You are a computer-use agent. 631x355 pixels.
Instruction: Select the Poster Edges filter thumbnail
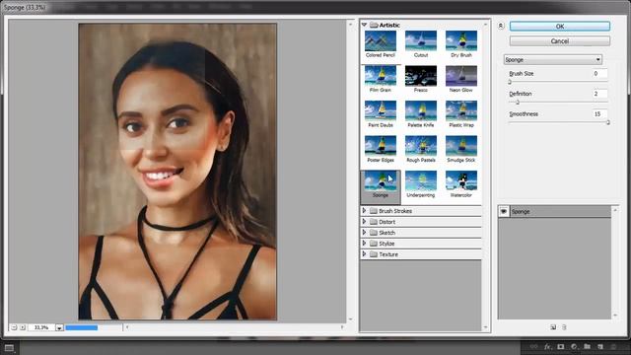[381, 146]
